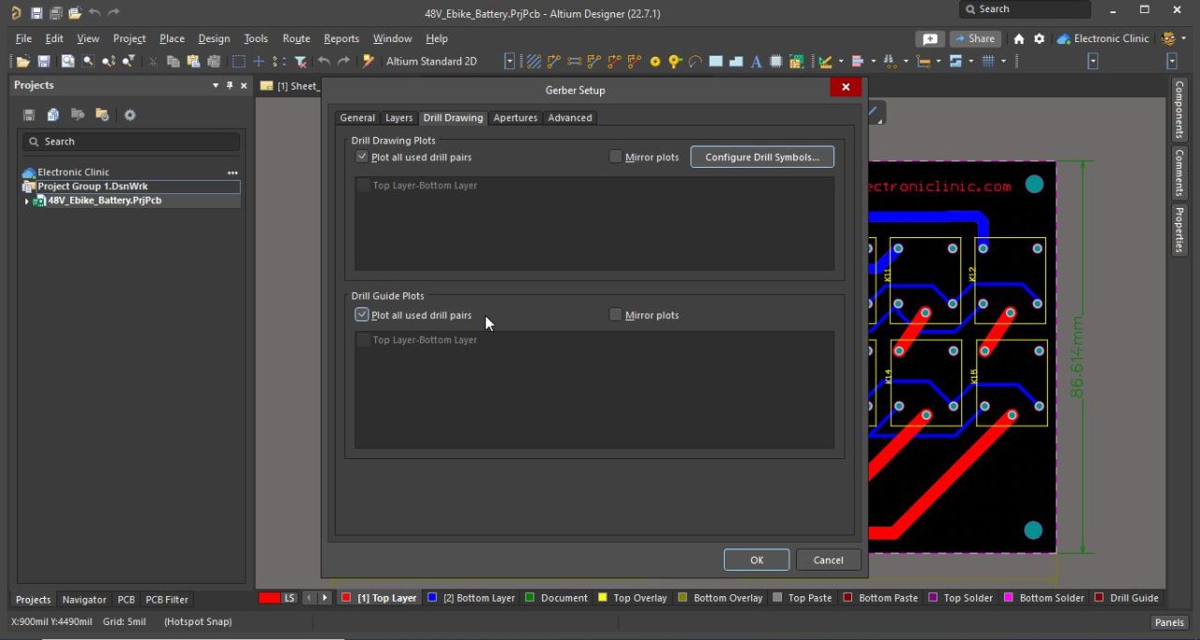Open the align objects dropdown arrow
The width and height of the screenshot is (1200, 640).
(873, 61)
